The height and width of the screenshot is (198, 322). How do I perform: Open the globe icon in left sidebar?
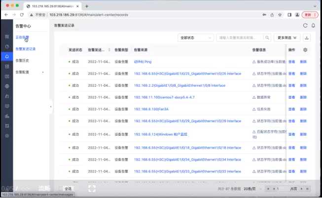tap(6, 86)
